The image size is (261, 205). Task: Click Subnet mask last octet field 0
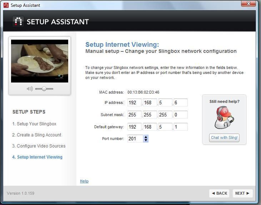coord(181,115)
